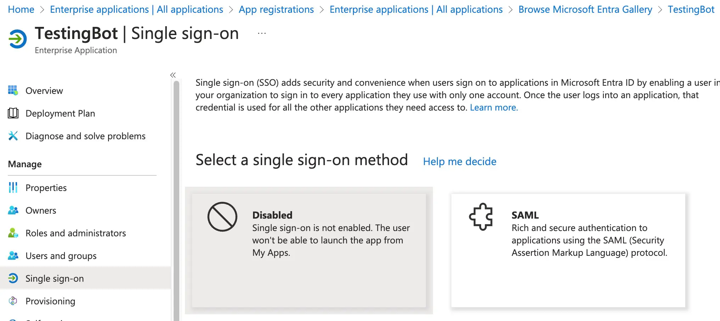Click the SAML puzzle piece icon

tap(481, 216)
